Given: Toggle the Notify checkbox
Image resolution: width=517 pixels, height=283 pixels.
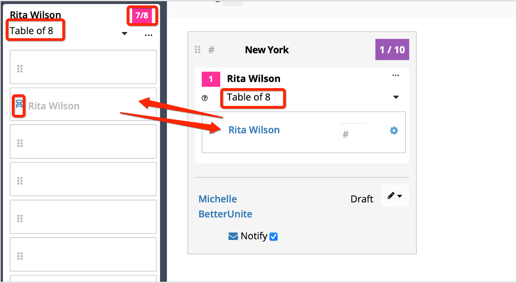Looking at the screenshot, I should [274, 237].
